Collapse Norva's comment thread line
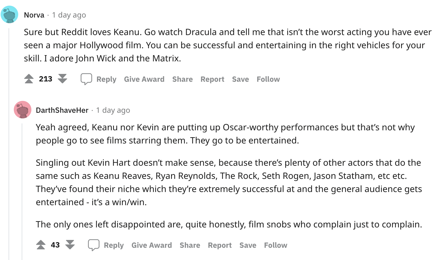 (x=9, y=144)
